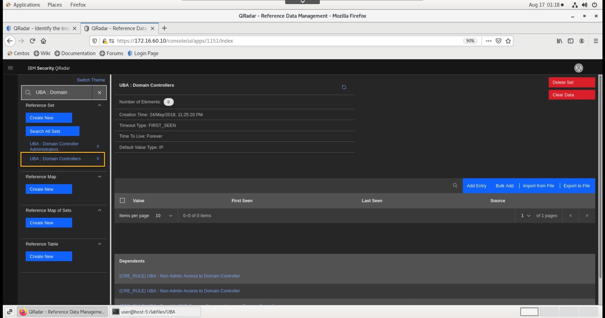The width and height of the screenshot is (605, 318).
Task: Click Firefox Forward button
Action: pos(21,41)
